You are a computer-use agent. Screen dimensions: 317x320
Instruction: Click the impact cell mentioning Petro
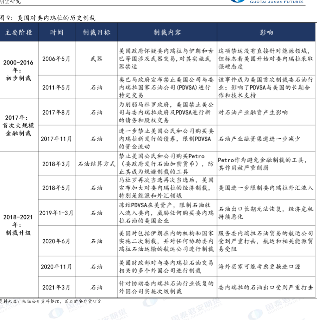click(266, 164)
